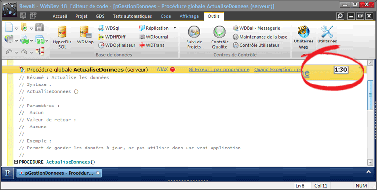Open Utilitaires Web
Screen dimensions: 377x190
[304, 38]
